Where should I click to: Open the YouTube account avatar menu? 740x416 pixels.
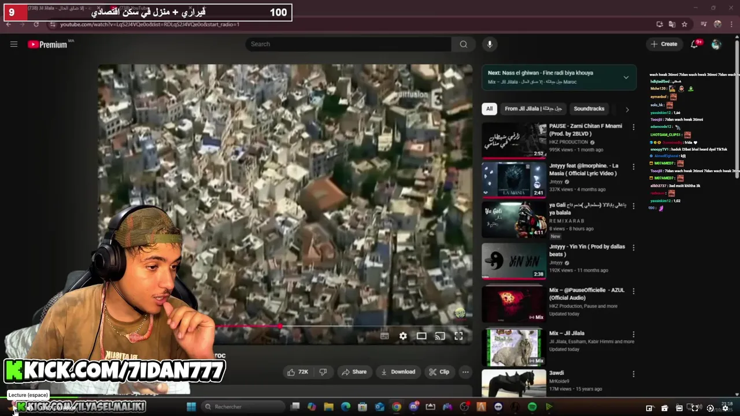coord(716,44)
